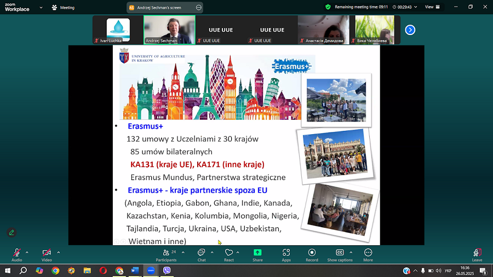Select Анастасія Демидова's video thumbnail
The height and width of the screenshot is (277, 493).
click(323, 30)
